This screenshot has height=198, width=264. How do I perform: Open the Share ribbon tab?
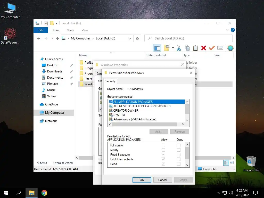tap(70, 30)
